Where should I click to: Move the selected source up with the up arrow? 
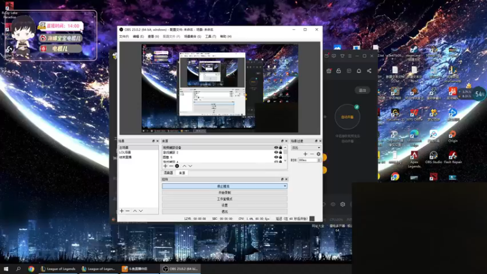click(184, 166)
